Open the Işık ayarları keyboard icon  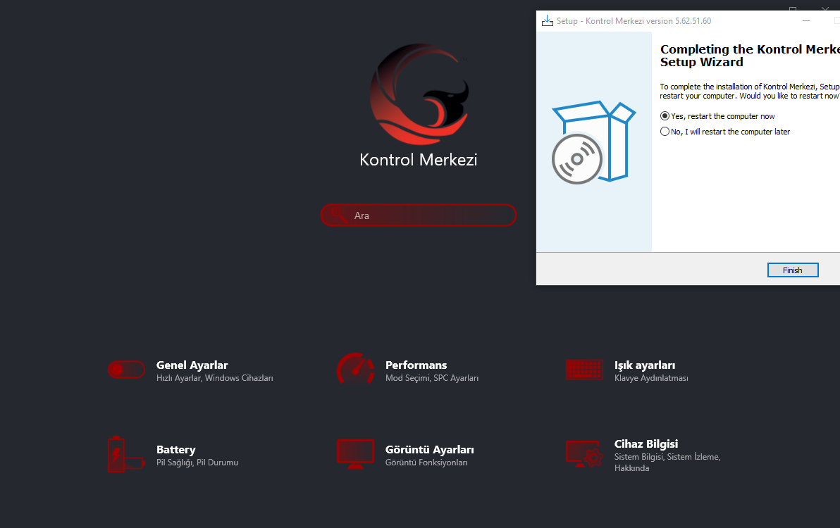click(584, 370)
